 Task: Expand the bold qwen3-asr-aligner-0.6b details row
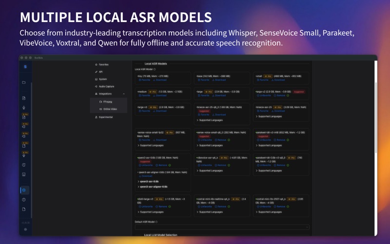[152, 187]
